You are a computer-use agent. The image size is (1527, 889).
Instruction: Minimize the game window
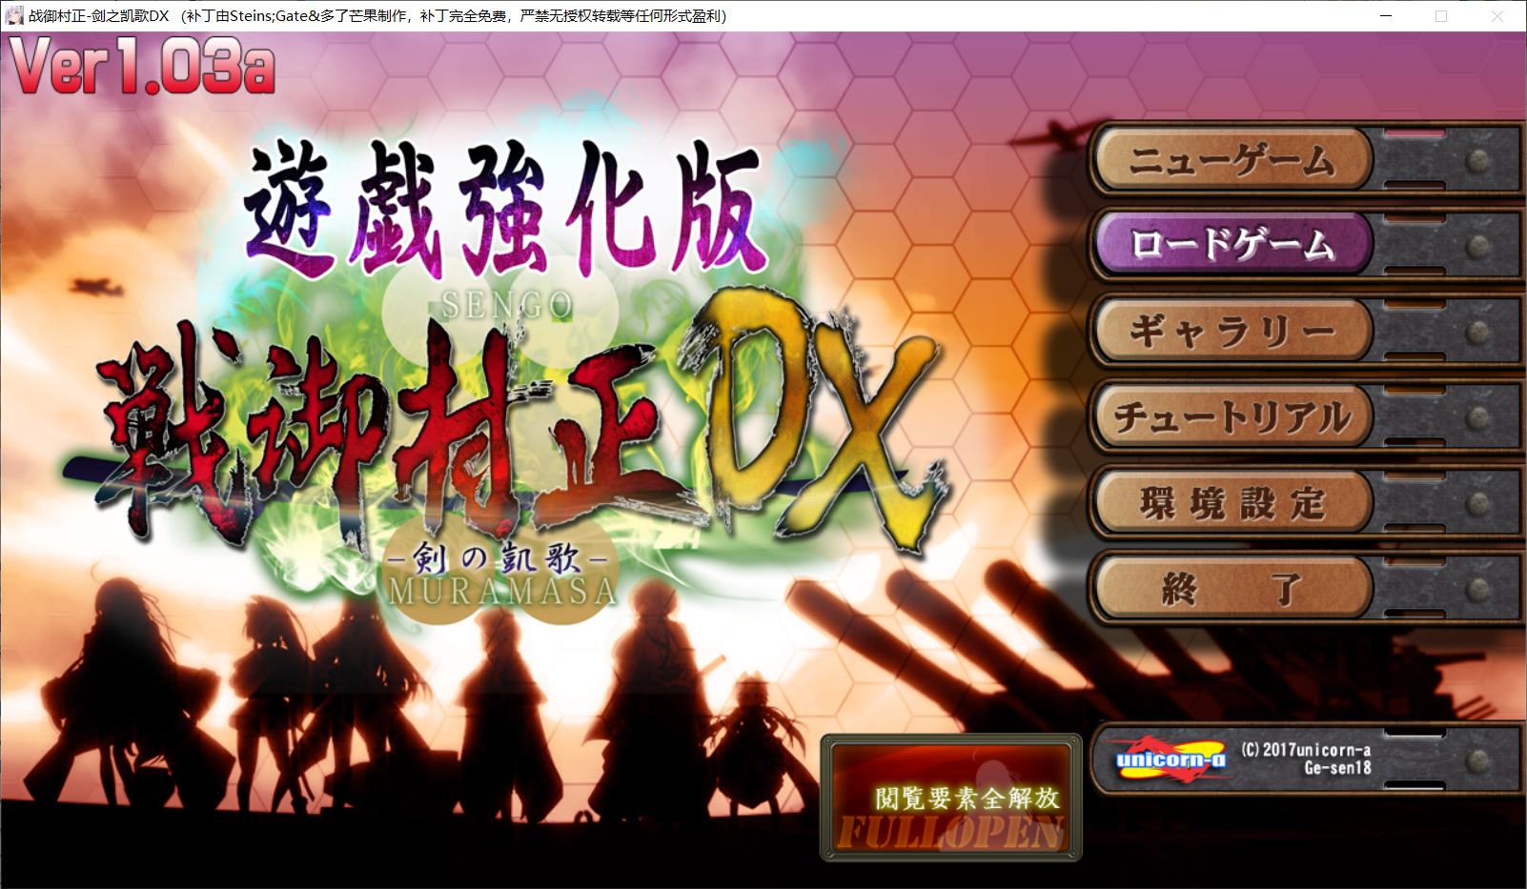tap(1385, 15)
